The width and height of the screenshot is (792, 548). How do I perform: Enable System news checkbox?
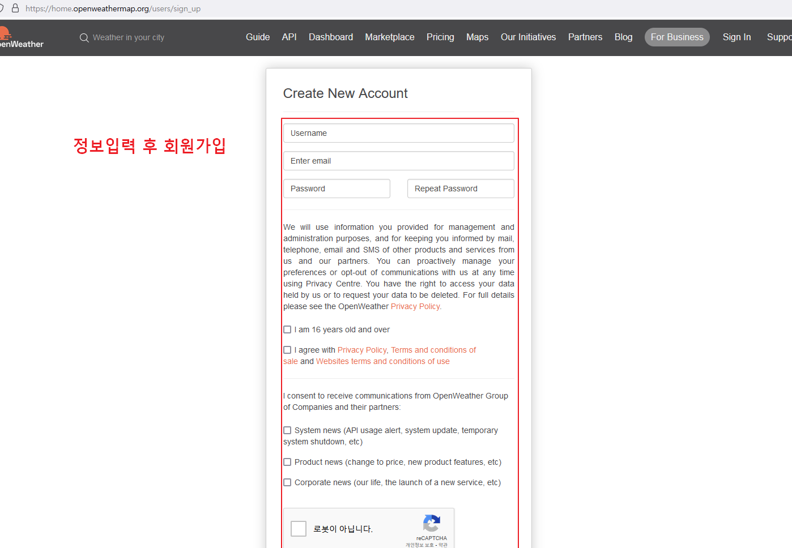tap(287, 430)
